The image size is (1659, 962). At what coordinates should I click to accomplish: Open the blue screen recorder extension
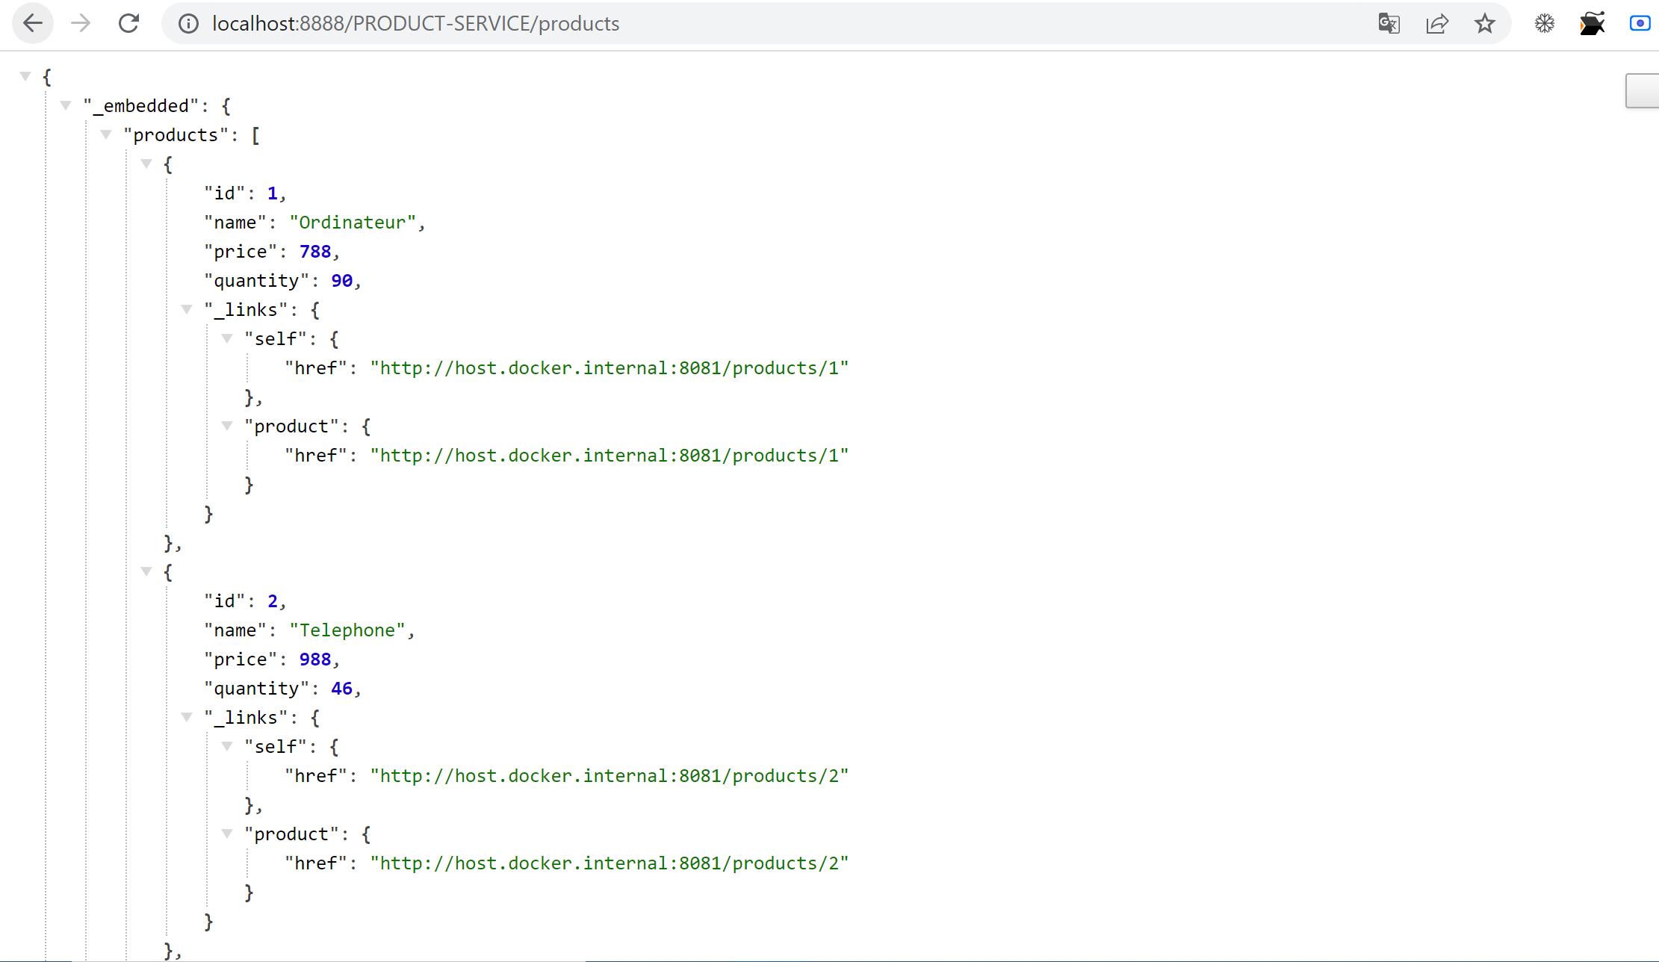click(1640, 23)
